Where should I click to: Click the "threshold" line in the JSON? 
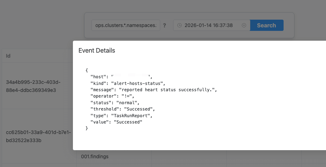click(122, 109)
